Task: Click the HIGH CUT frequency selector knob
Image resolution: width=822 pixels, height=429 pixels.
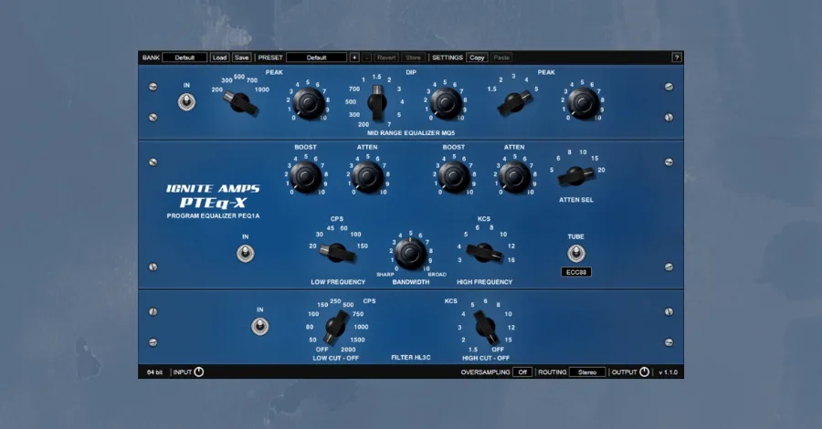Action: click(485, 327)
